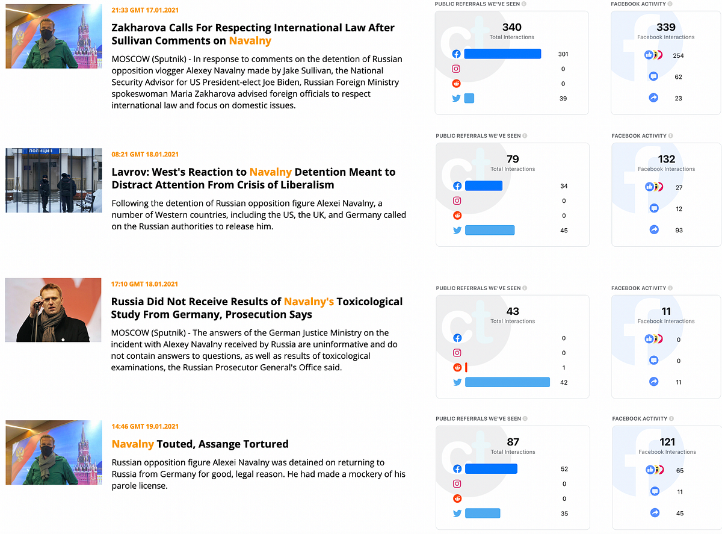Click the 340 Total Interactions count
The height and width of the screenshot is (534, 722).
click(512, 27)
